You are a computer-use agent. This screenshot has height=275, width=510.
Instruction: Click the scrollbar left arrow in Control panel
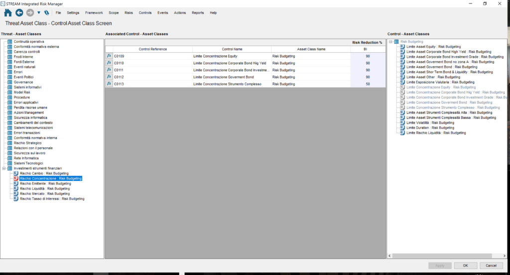pos(389,256)
